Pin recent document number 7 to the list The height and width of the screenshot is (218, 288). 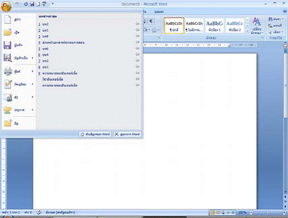[x=138, y=61]
